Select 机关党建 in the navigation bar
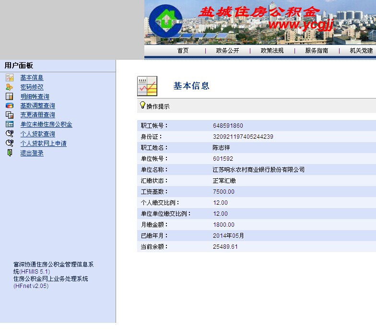 361,51
